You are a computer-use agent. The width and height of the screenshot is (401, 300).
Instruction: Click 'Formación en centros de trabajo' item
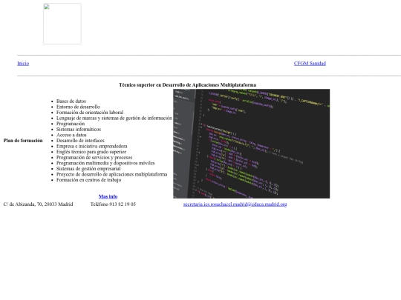(88, 179)
